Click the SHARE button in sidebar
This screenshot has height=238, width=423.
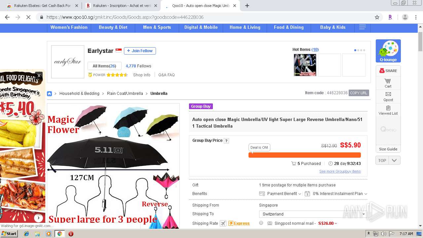388,70
